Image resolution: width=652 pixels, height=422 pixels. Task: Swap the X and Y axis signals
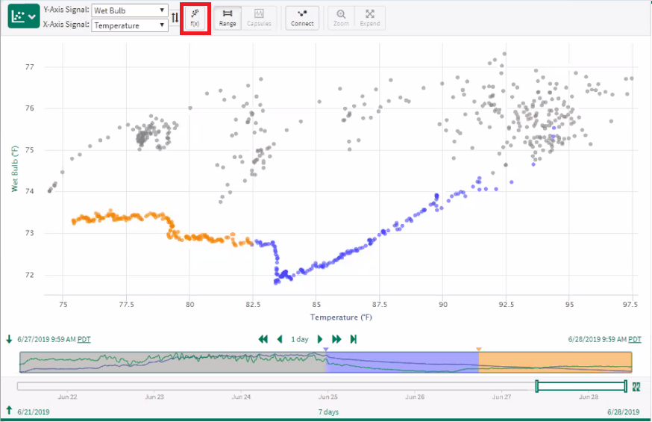pyautogui.click(x=175, y=18)
